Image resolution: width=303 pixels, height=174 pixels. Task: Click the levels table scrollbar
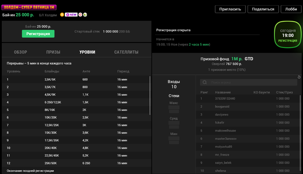(150, 95)
